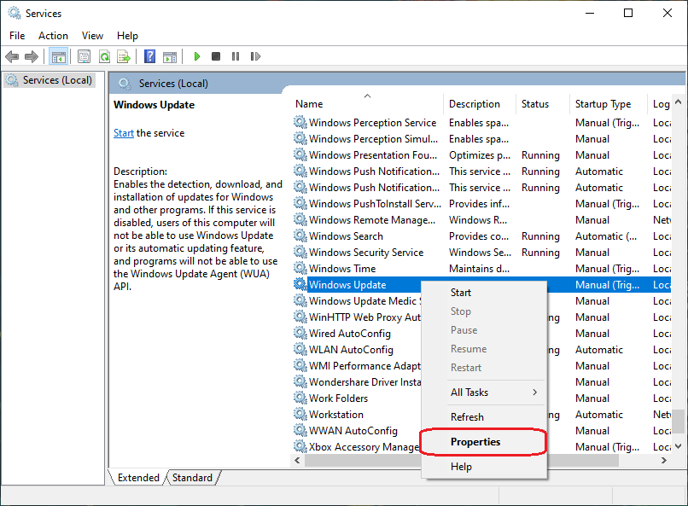The width and height of the screenshot is (688, 506).
Task: Open the Action menu in menu bar
Action: coord(53,35)
